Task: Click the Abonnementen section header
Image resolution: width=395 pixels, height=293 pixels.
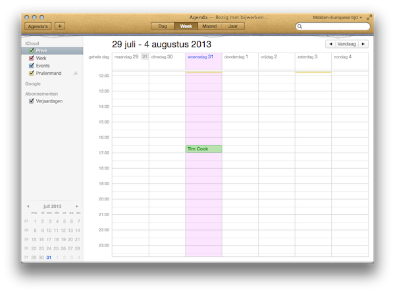Action: (41, 94)
